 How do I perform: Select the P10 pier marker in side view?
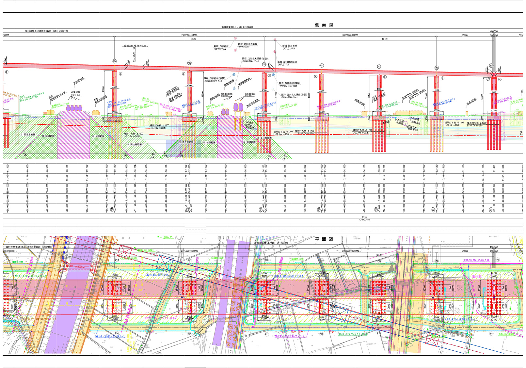379,67
